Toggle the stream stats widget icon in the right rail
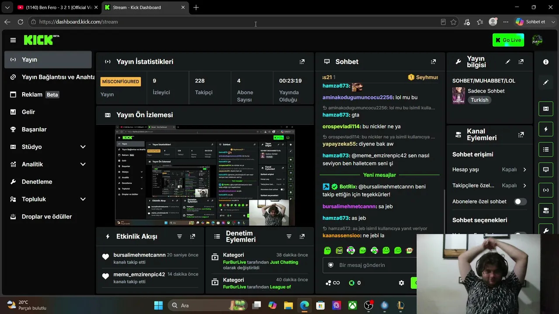The width and height of the screenshot is (559, 314). coord(546,190)
